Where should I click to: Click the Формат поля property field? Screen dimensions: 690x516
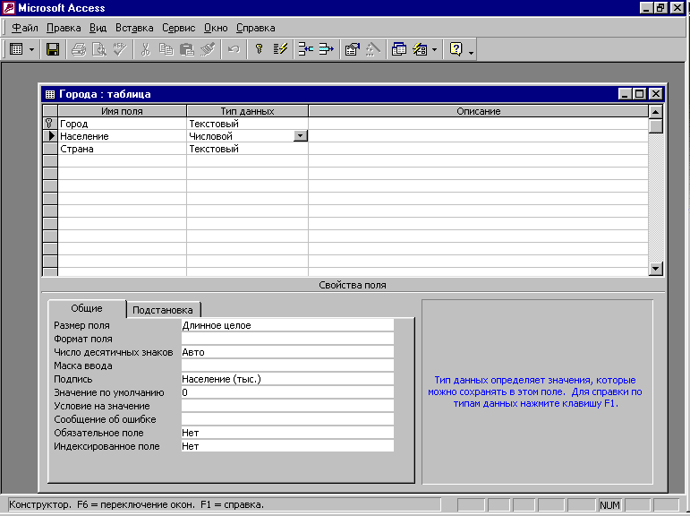point(287,339)
